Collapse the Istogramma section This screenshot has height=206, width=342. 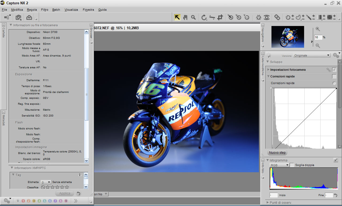point(268,160)
